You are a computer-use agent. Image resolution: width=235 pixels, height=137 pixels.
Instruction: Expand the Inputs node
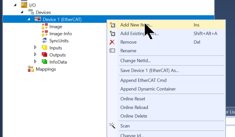tap(35, 47)
